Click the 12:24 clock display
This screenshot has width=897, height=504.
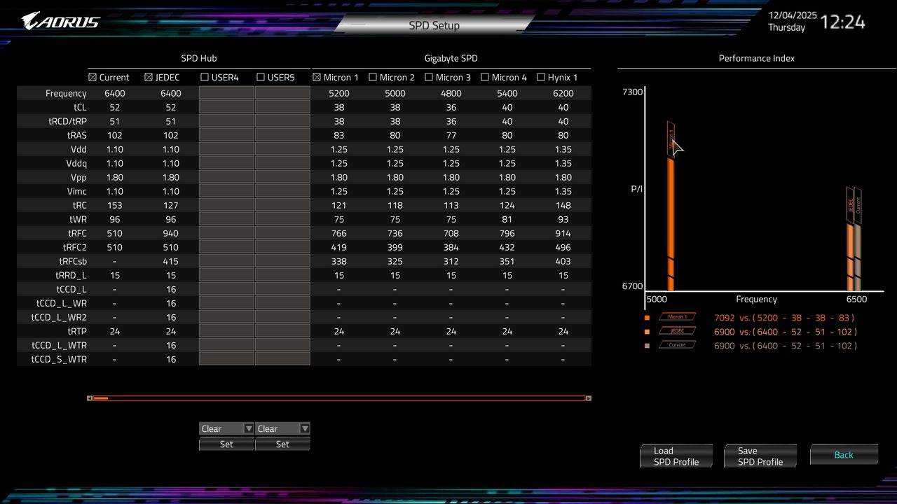click(x=844, y=22)
